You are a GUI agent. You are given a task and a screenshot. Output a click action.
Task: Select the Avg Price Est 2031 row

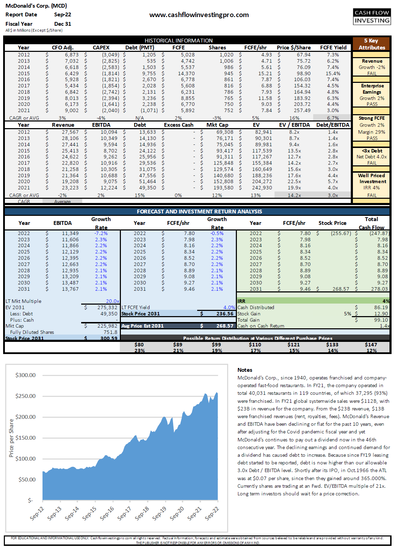tap(178, 326)
